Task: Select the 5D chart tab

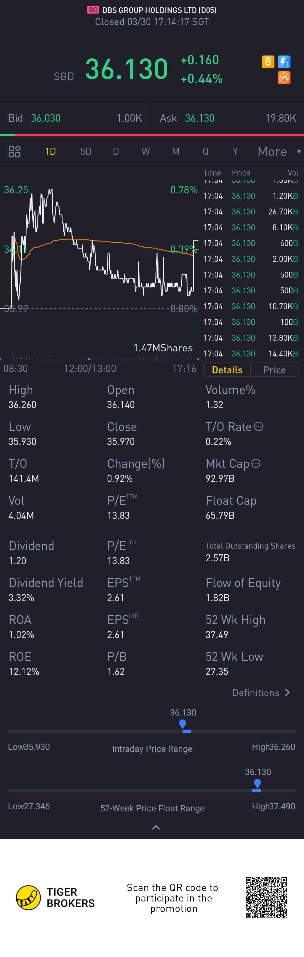Action: 86,151
